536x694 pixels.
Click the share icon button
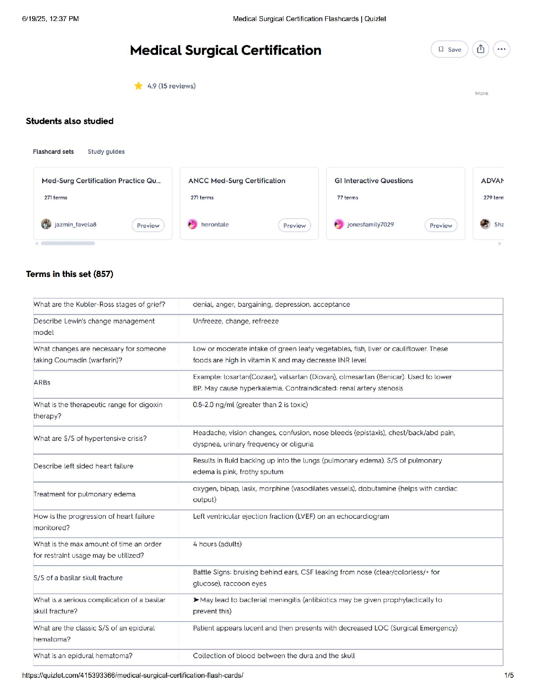(x=480, y=49)
